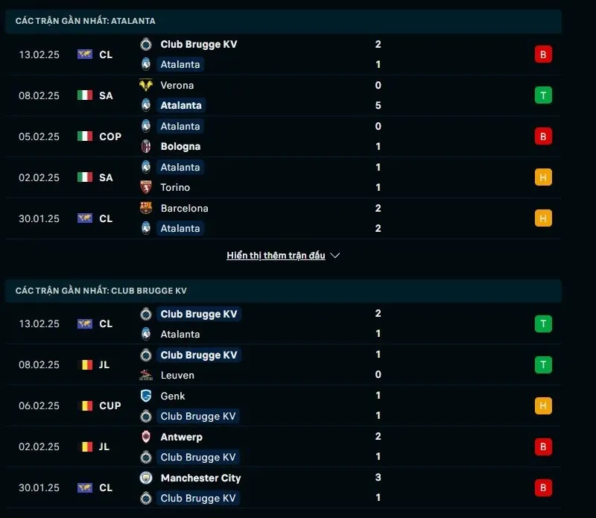The height and width of the screenshot is (518, 596).
Task: Open the Torino team link
Action: tap(175, 187)
